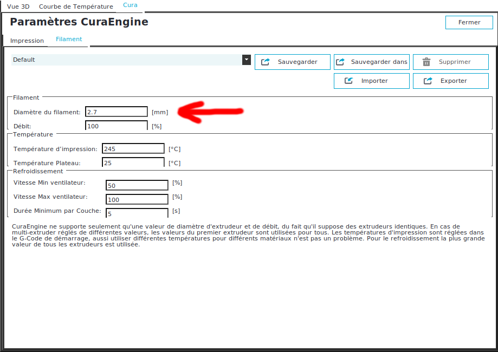Open the Default profile dropdown arrow

[x=247, y=60]
